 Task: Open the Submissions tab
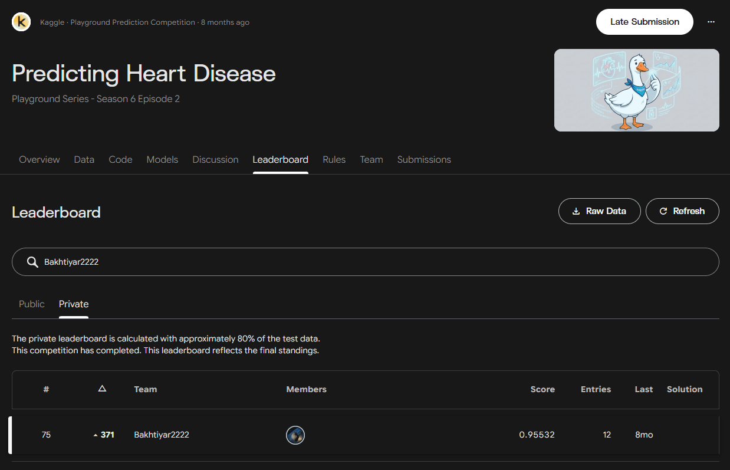[424, 159]
